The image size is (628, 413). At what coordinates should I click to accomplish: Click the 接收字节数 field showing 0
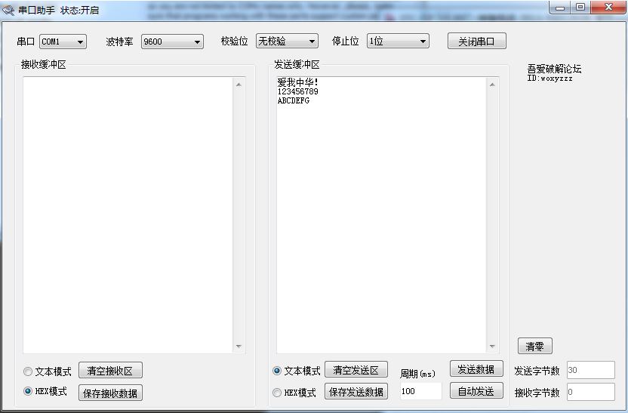tap(591, 392)
